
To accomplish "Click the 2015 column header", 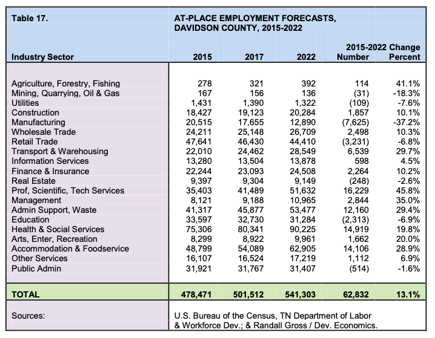I will tap(202, 57).
